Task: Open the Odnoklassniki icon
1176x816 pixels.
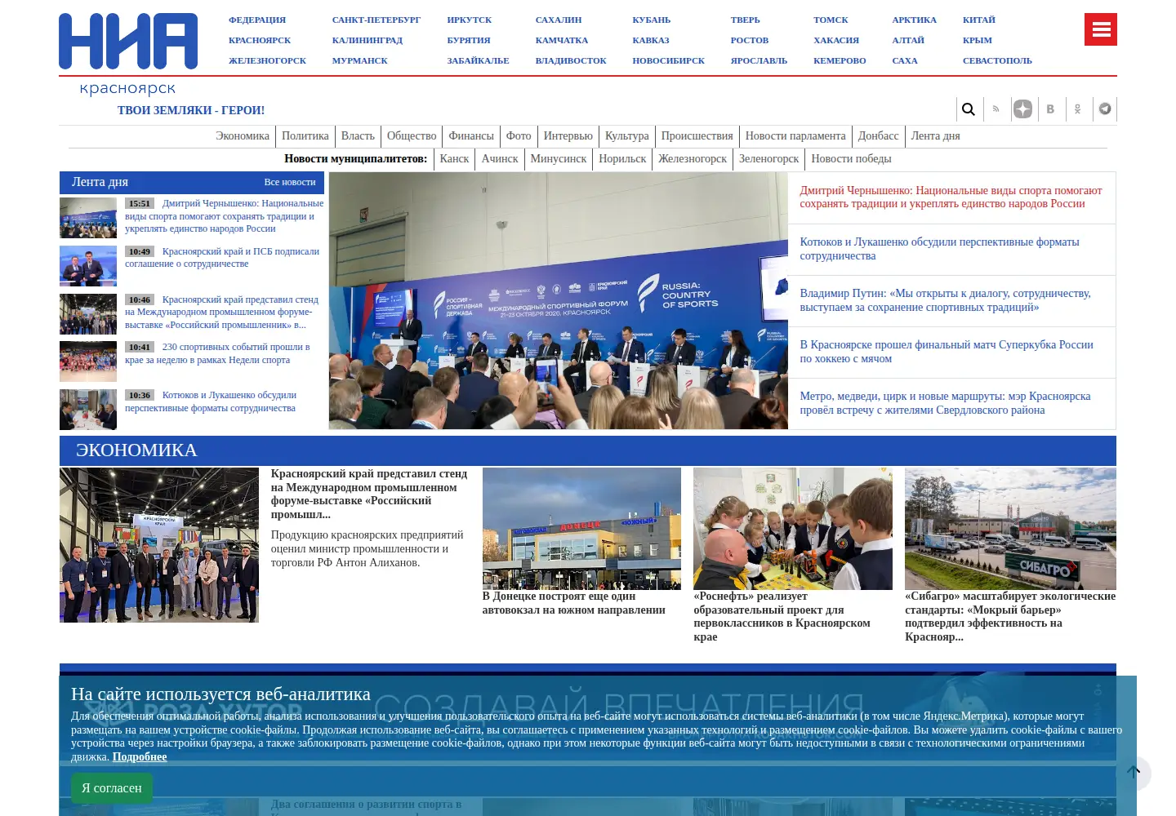Action: coord(1077,109)
